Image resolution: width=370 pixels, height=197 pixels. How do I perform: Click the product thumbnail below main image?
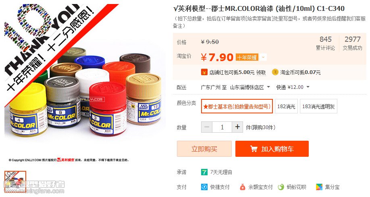pyautogui.click(x=15, y=179)
